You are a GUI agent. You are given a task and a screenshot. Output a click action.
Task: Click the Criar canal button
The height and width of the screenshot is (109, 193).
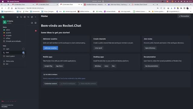pos(98,48)
